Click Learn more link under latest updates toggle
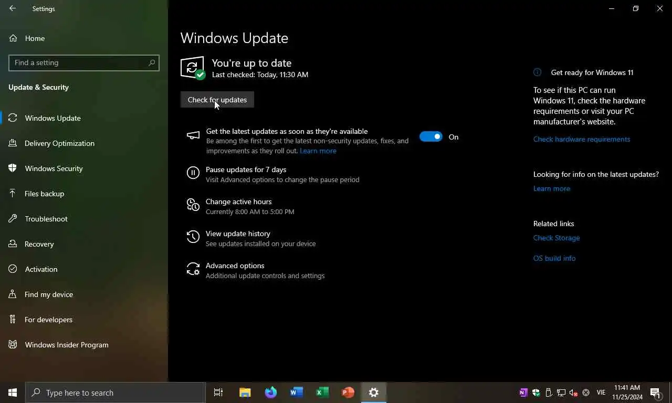This screenshot has width=672, height=403. click(318, 151)
